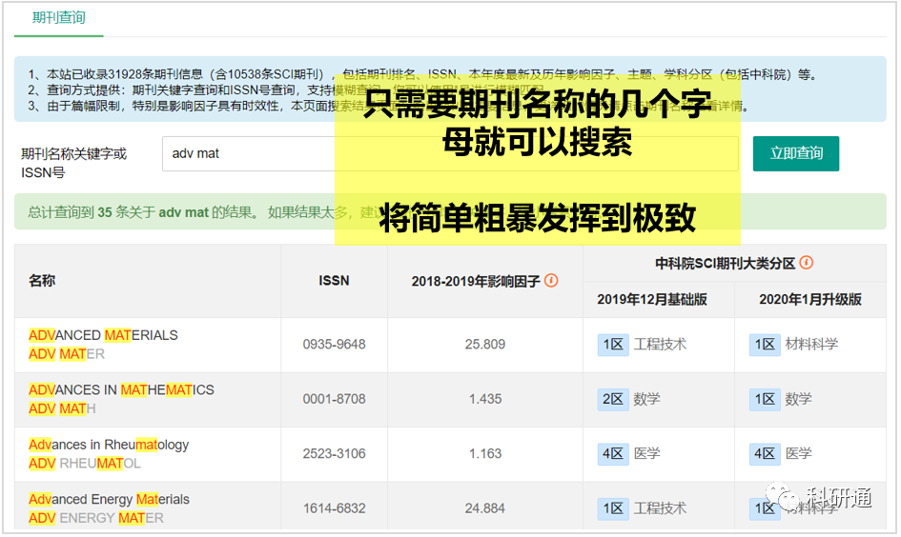The width and height of the screenshot is (901, 537).
Task: Click impact factor 1.435
Action: coord(485,399)
